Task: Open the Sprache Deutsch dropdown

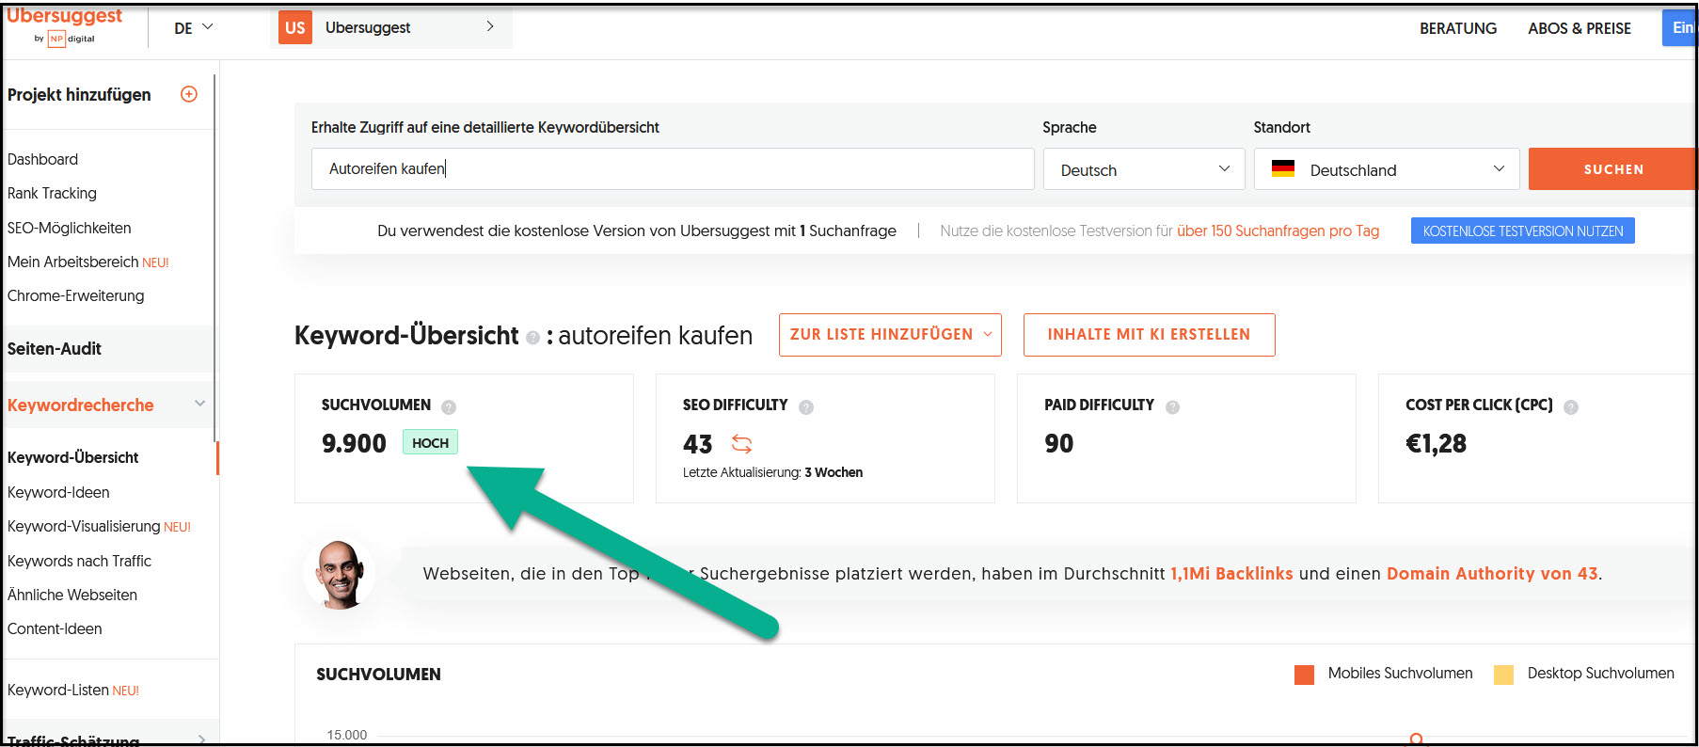Action: click(1144, 169)
